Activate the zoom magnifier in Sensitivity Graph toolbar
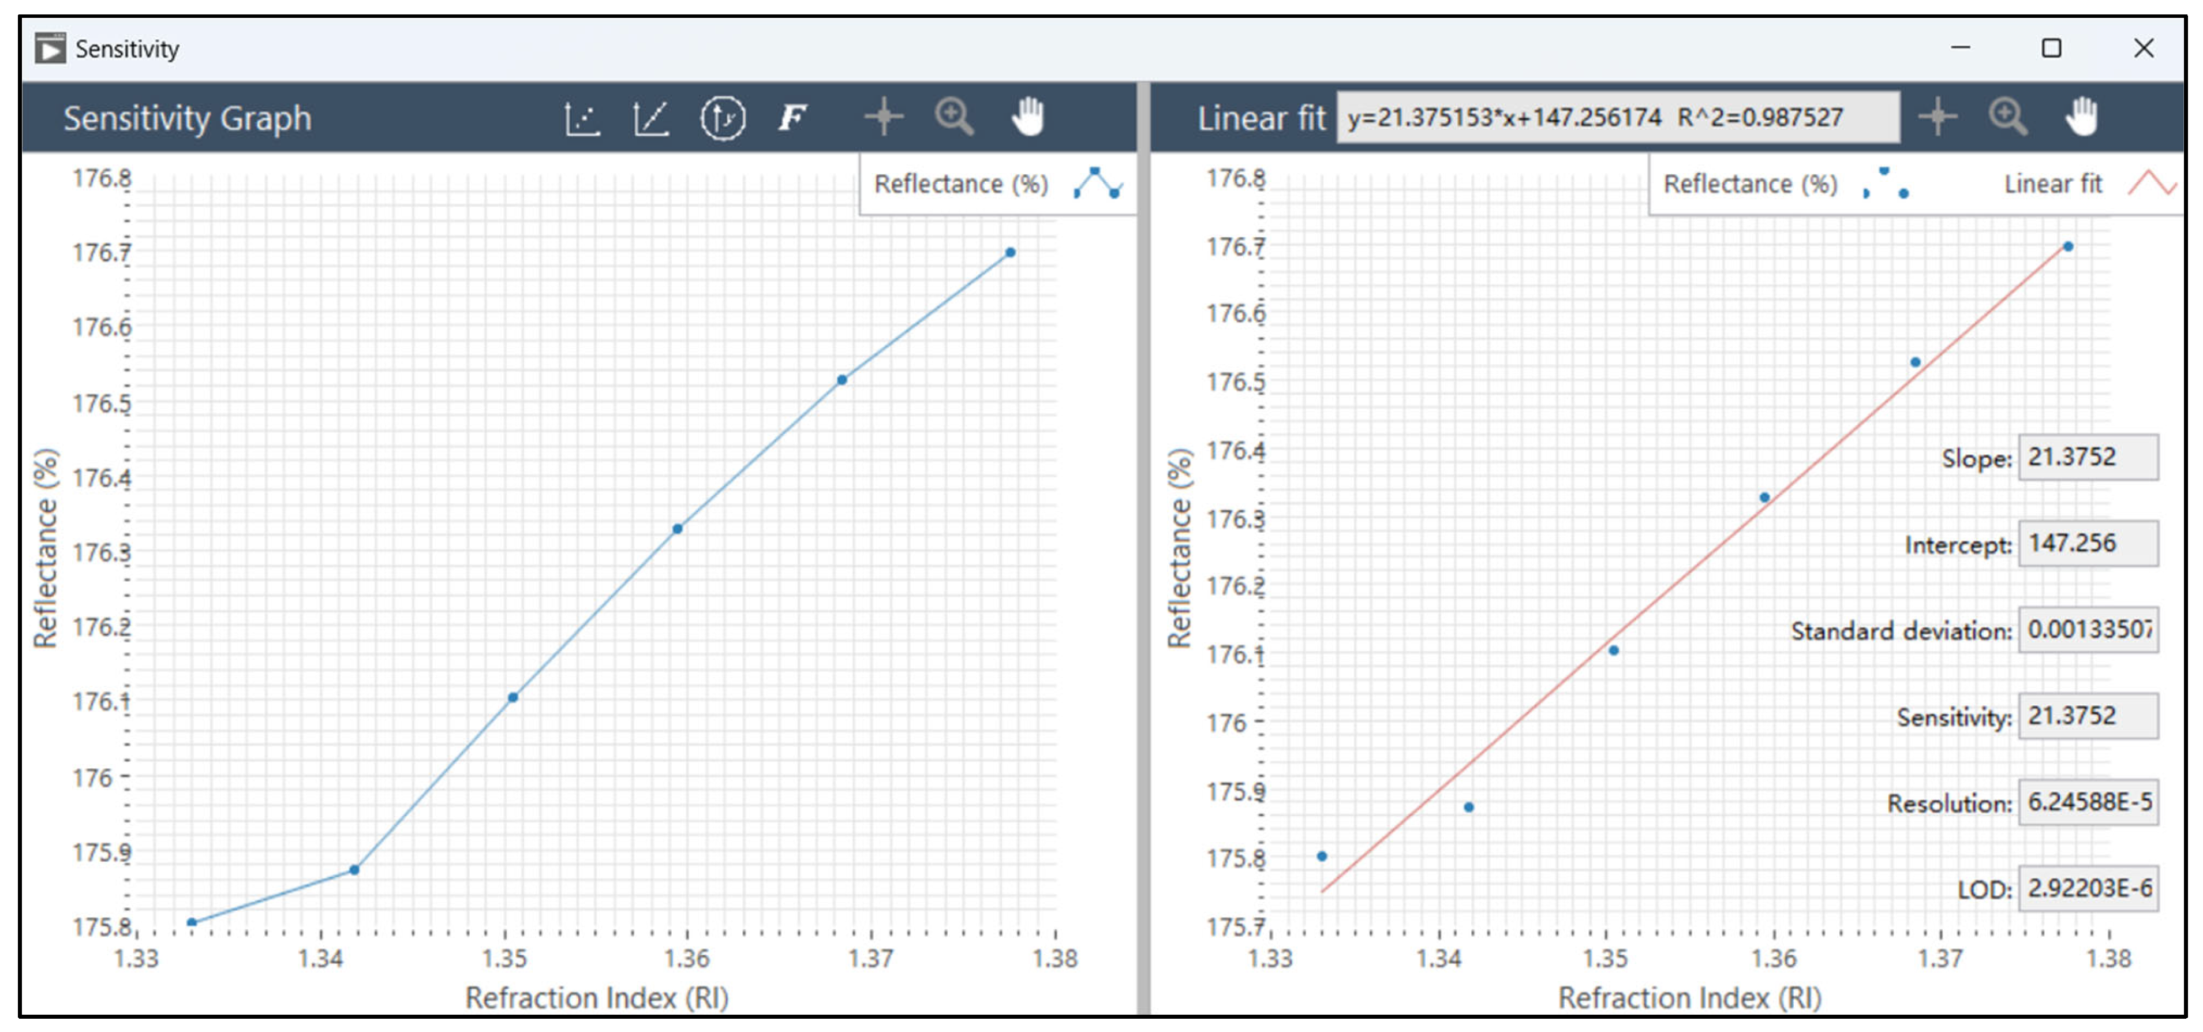 [953, 117]
